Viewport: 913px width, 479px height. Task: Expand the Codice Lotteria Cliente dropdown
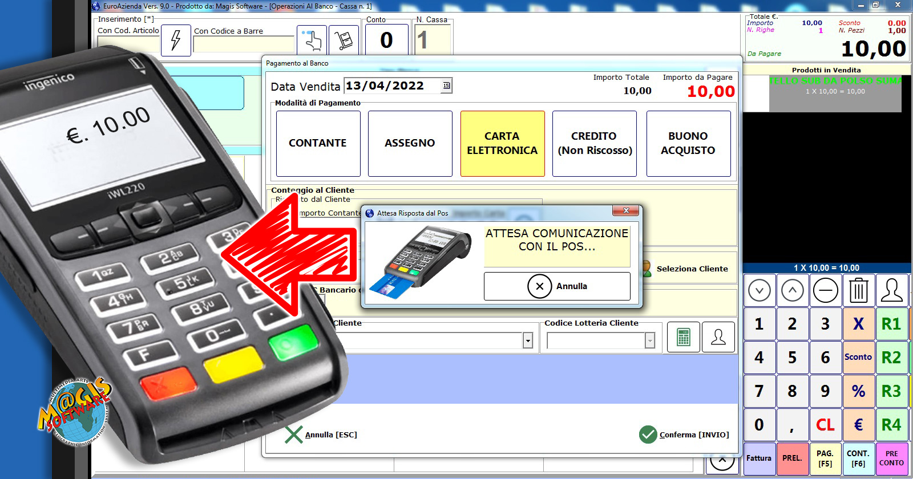click(x=650, y=341)
